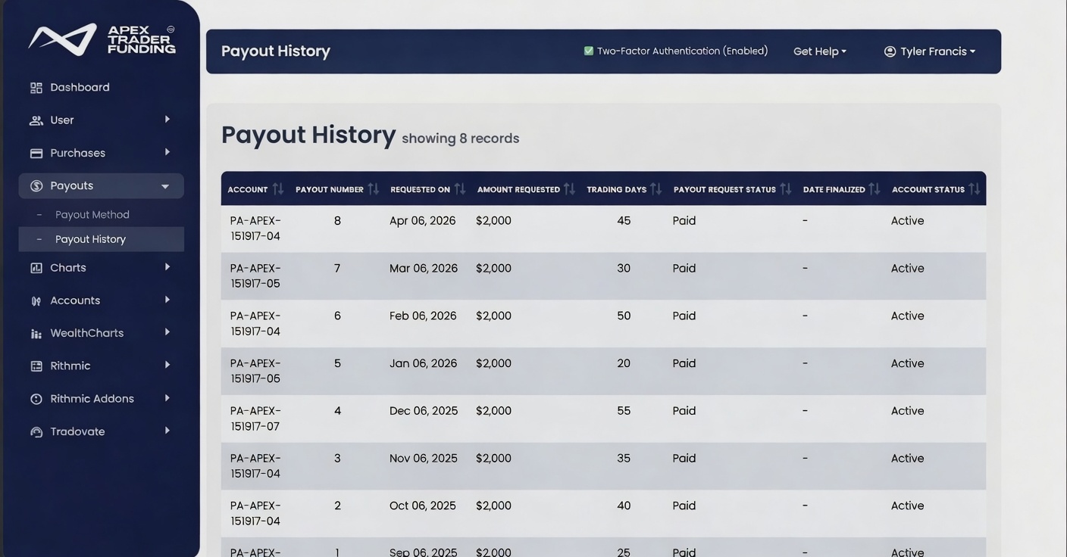This screenshot has height=557, width=1067.
Task: Click the Rithmic Addons circle icon
Action: click(36, 399)
